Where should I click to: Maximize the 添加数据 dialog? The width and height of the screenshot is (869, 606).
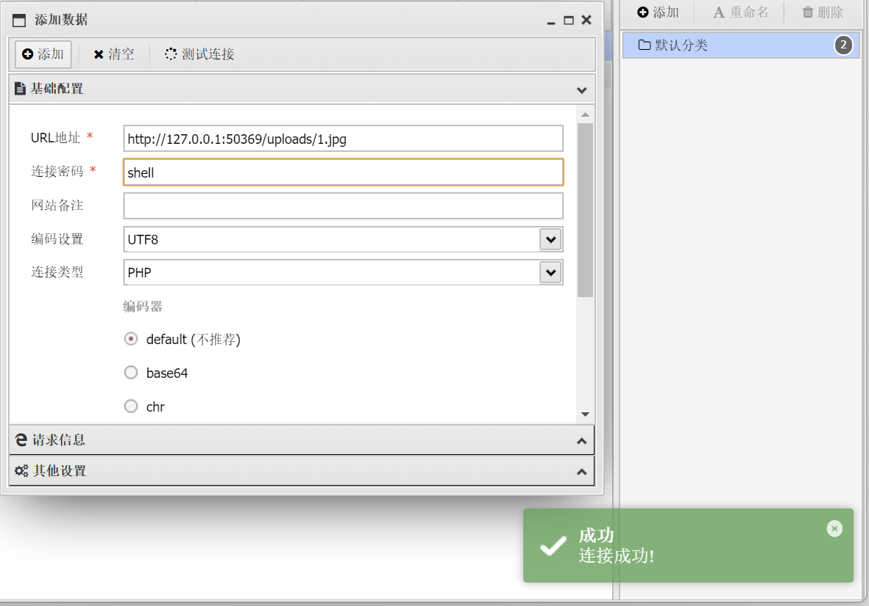(x=569, y=21)
